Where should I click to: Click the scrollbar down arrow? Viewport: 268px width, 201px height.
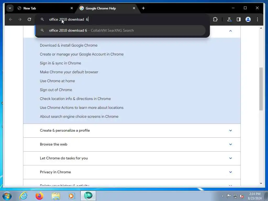coord(261,183)
